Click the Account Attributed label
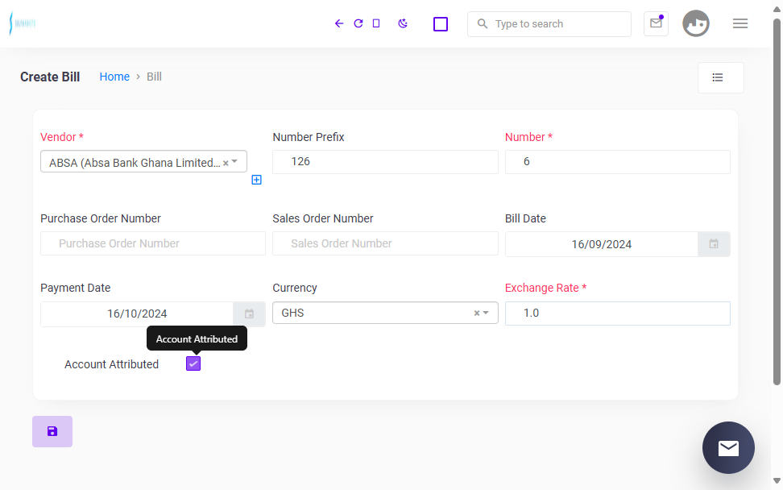The height and width of the screenshot is (490, 783). point(111,364)
